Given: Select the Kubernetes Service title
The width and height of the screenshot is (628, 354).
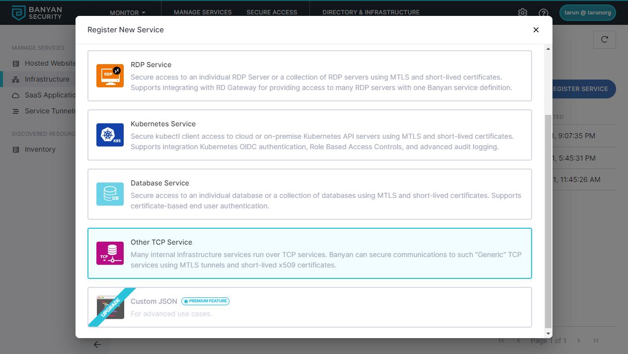Looking at the screenshot, I should (163, 124).
